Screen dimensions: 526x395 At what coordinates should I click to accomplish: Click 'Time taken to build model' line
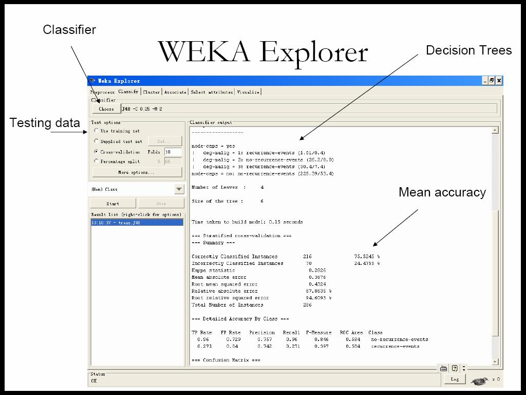point(247,222)
